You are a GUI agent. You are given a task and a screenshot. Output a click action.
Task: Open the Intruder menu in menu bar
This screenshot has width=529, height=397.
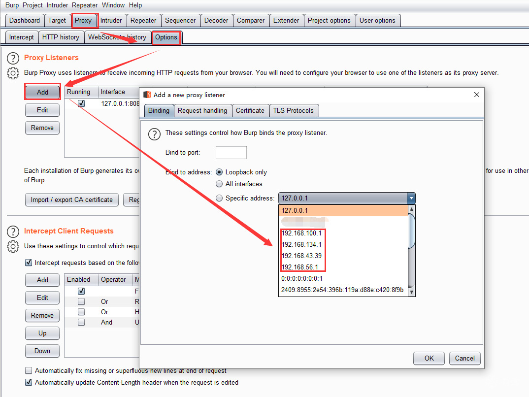tap(57, 5)
